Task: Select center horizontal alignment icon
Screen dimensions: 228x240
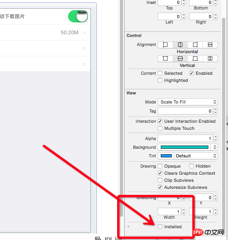Action: coord(180,45)
